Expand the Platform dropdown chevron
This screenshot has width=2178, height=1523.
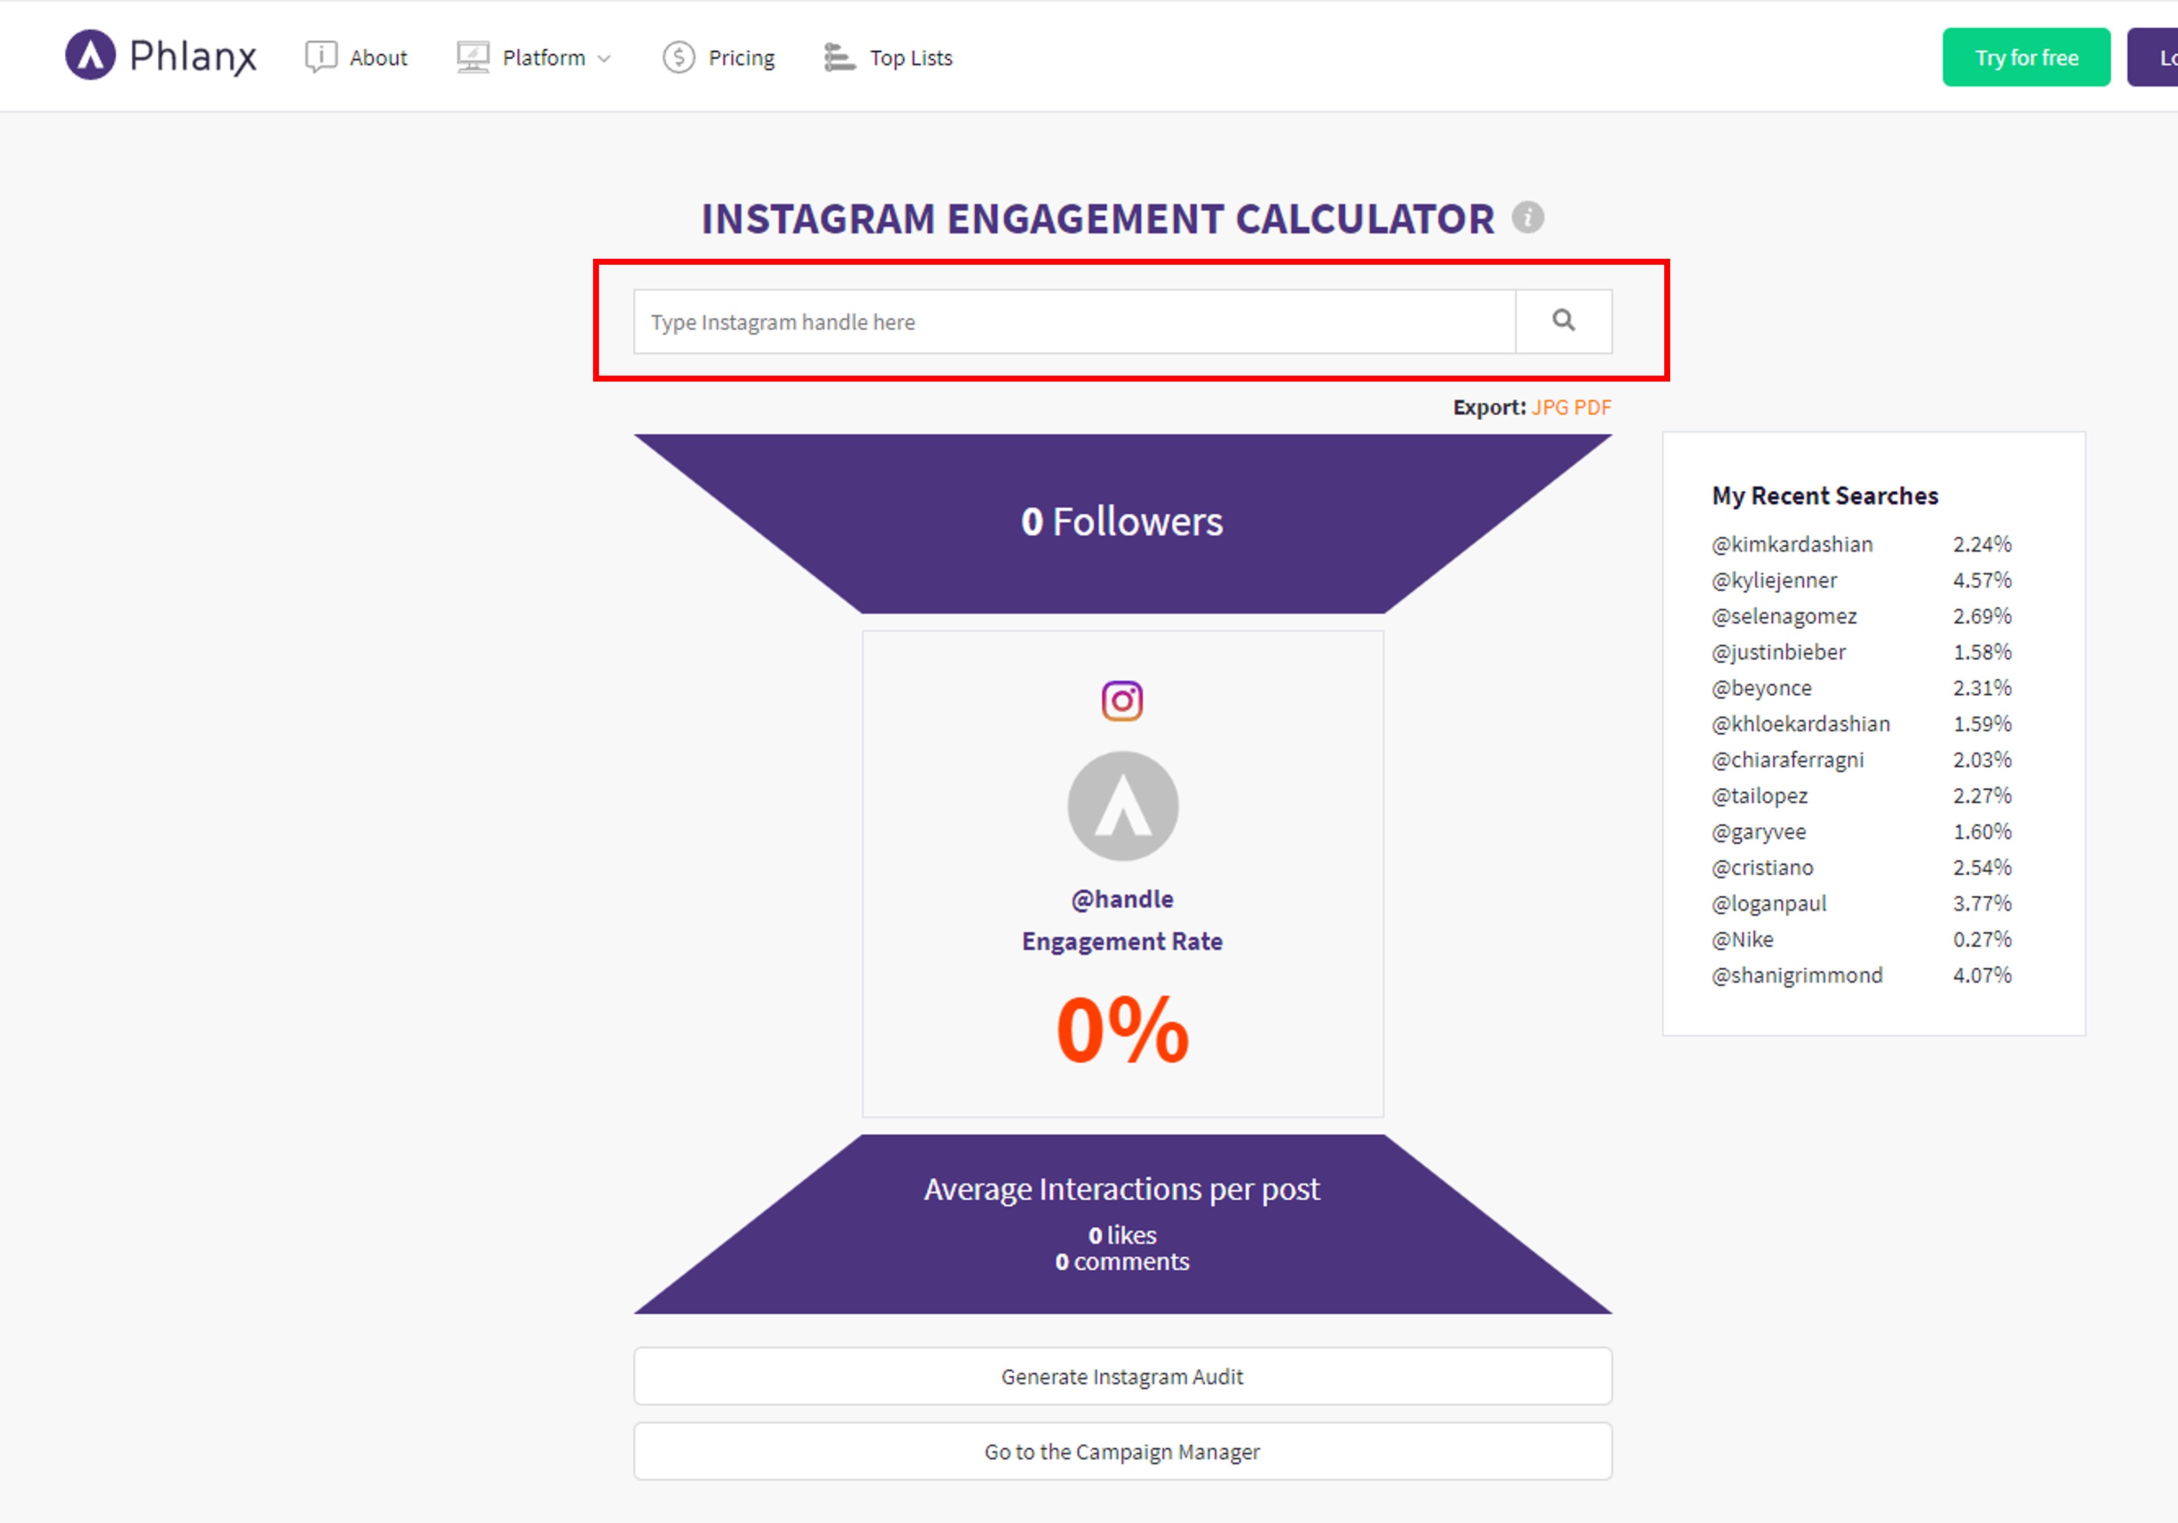click(604, 59)
